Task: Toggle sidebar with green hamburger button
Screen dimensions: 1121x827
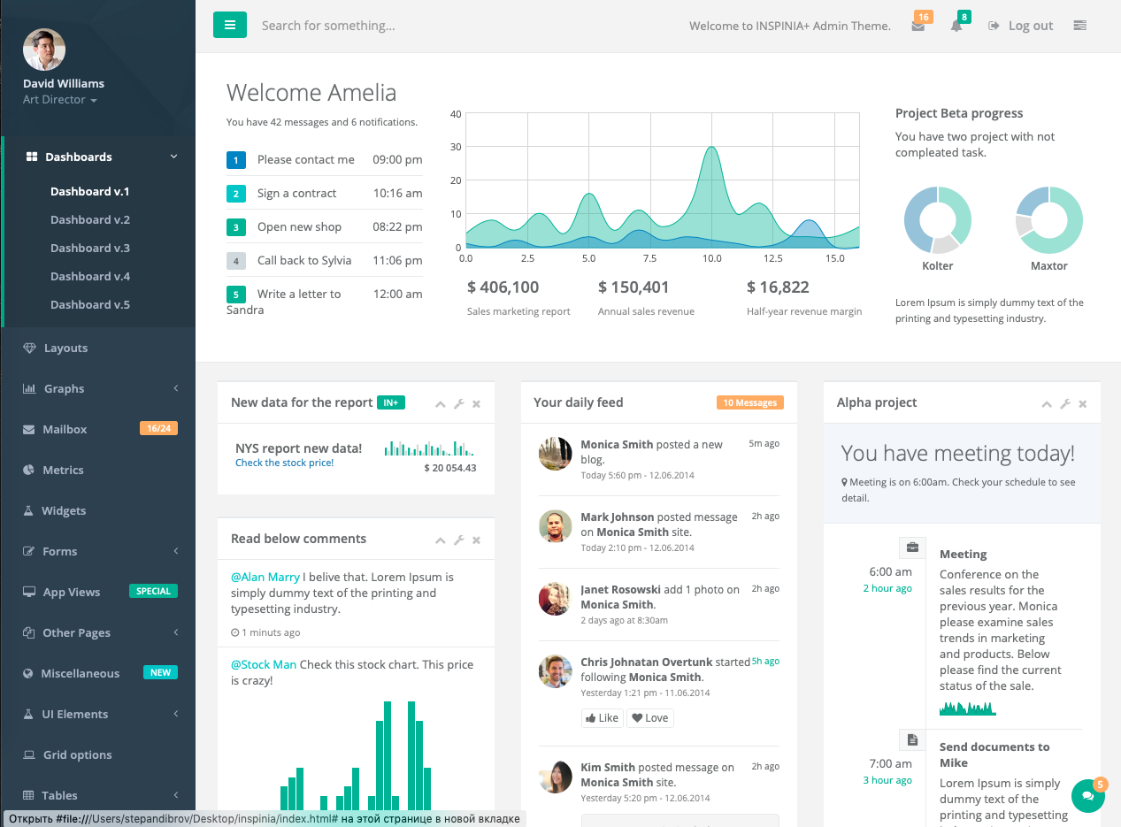Action: 230,25
